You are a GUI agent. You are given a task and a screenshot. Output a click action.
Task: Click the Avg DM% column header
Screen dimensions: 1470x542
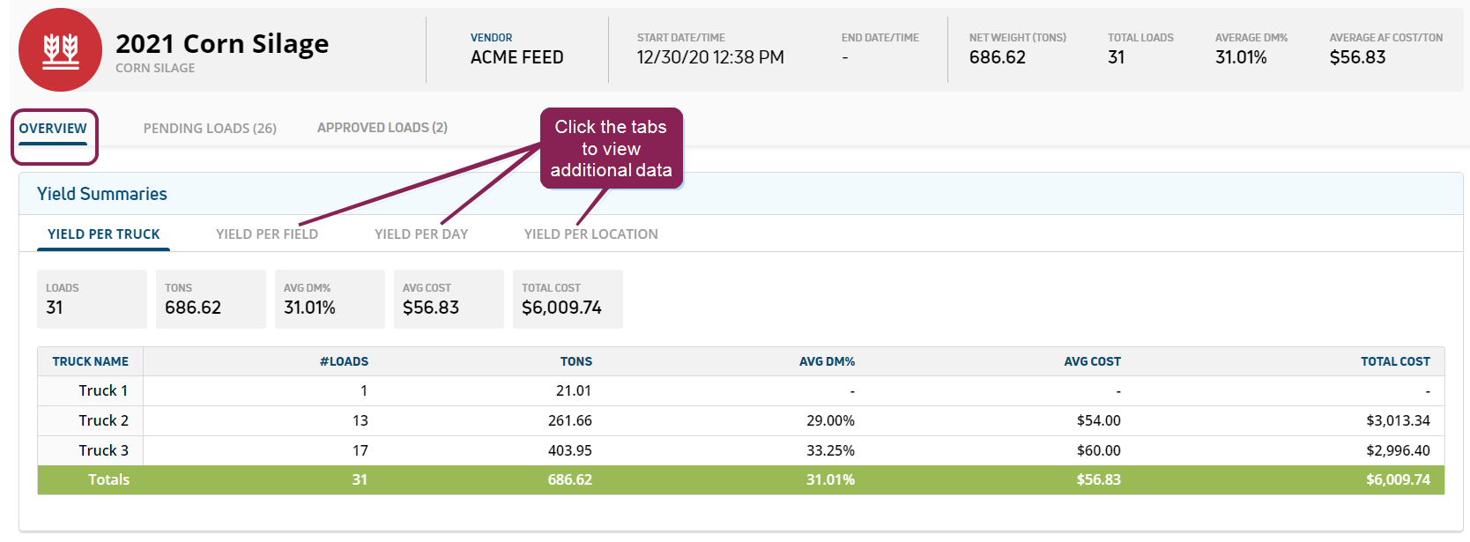tap(827, 361)
